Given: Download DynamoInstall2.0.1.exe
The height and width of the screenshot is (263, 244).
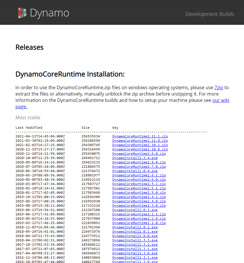Looking at the screenshot, I should tap(135, 232).
